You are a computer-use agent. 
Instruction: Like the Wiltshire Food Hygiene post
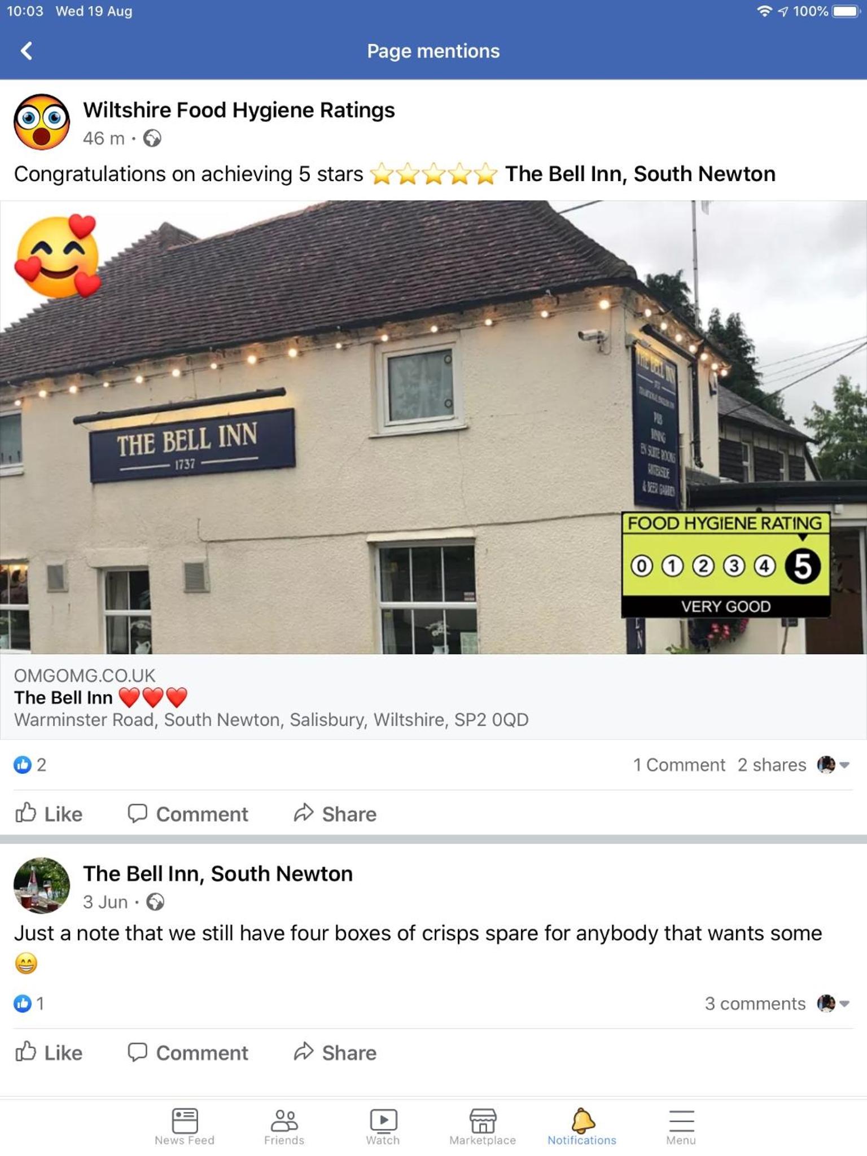point(49,813)
